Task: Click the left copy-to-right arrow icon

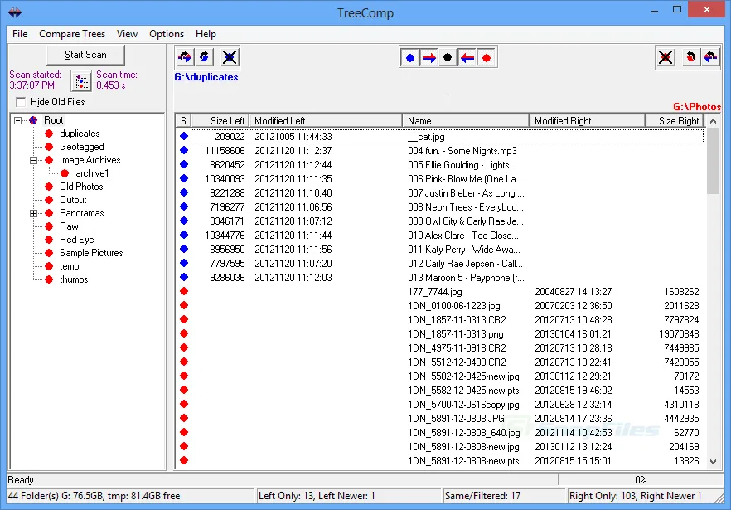Action: 184,57
